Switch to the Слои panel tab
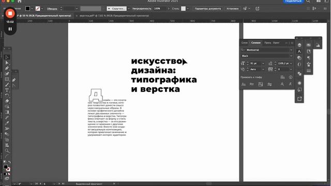331x186 pixels. pyautogui.click(x=245, y=43)
